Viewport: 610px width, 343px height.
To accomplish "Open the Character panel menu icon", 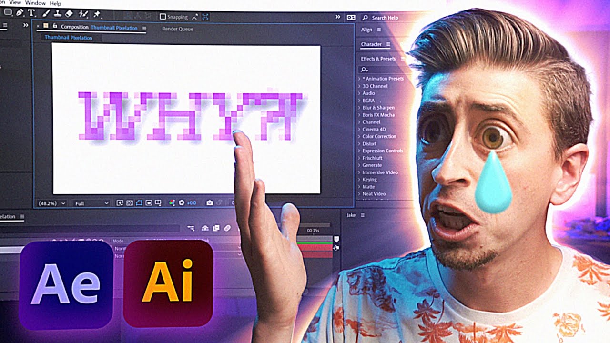I will tap(388, 44).
